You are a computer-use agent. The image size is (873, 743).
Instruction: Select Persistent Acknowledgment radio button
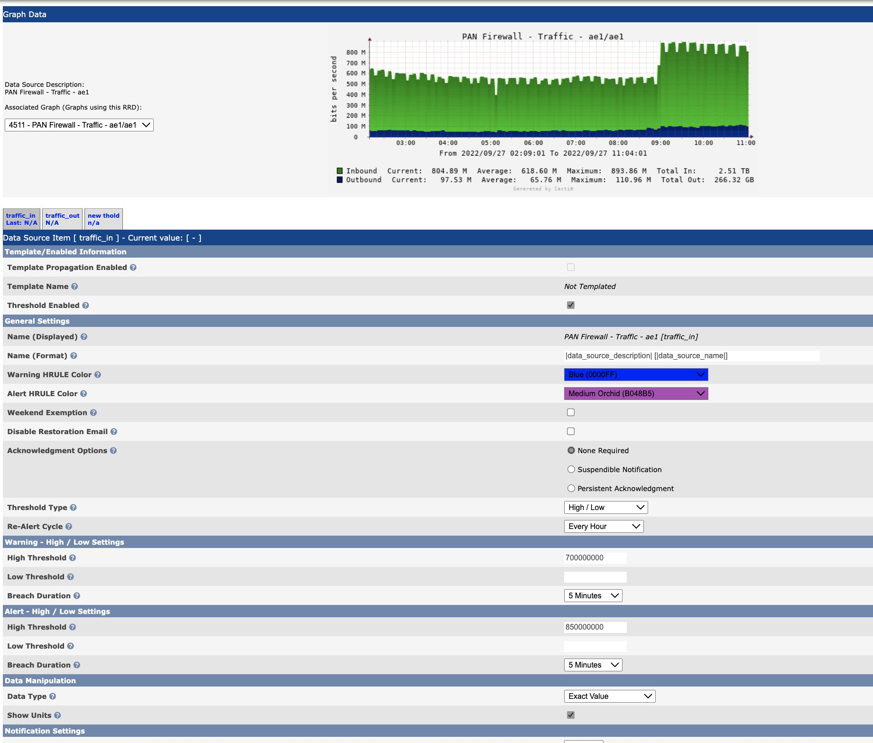[571, 489]
